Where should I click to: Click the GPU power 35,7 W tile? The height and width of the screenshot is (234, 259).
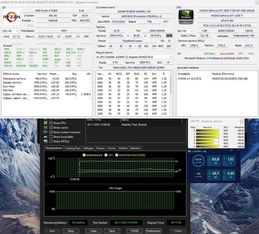[214, 175]
